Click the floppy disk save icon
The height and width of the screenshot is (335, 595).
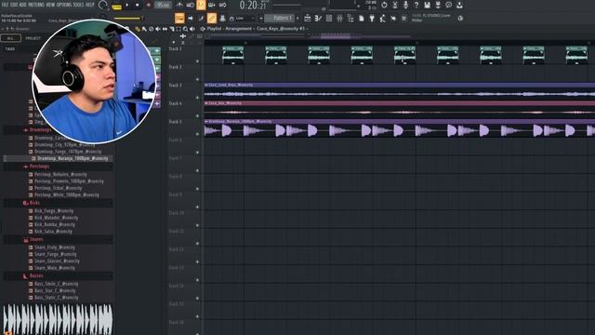tap(428, 5)
